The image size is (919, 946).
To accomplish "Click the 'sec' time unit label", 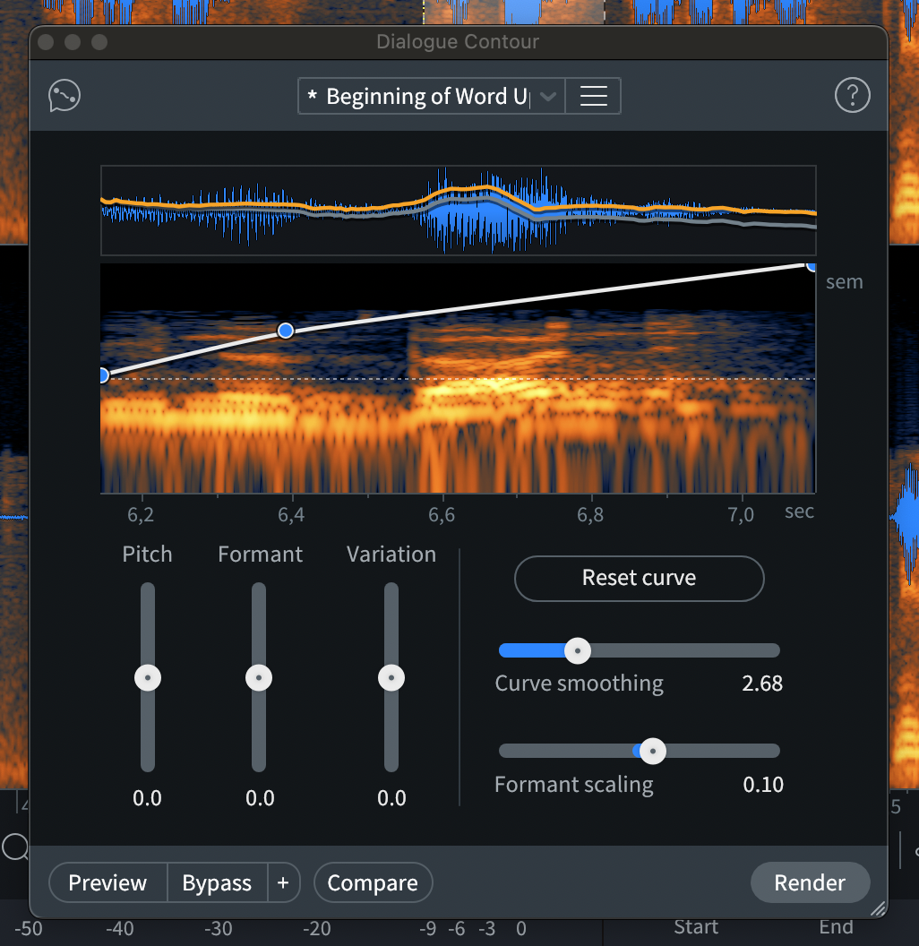I will (x=800, y=512).
